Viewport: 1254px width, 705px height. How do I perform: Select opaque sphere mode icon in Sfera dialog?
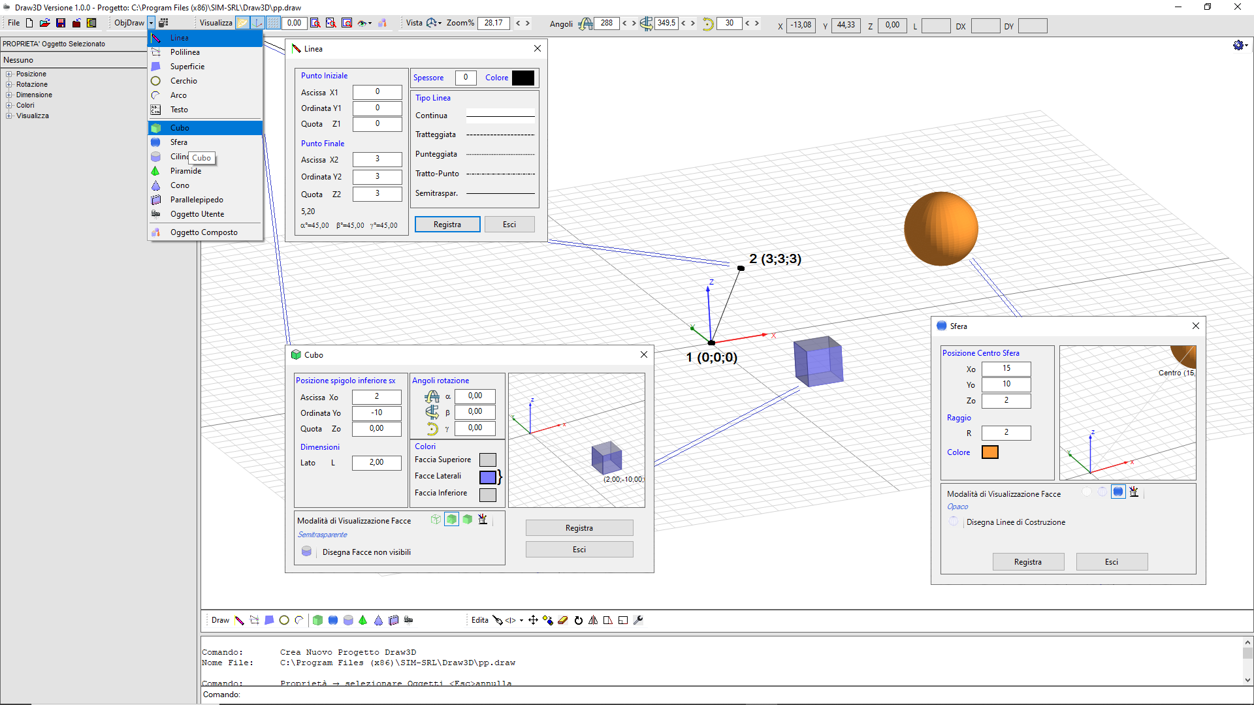point(1118,492)
